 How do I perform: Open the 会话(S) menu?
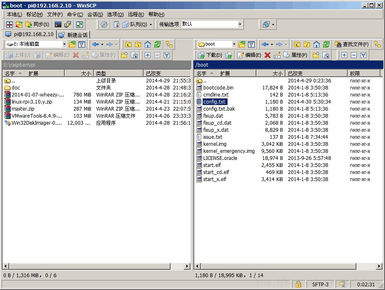pos(95,15)
